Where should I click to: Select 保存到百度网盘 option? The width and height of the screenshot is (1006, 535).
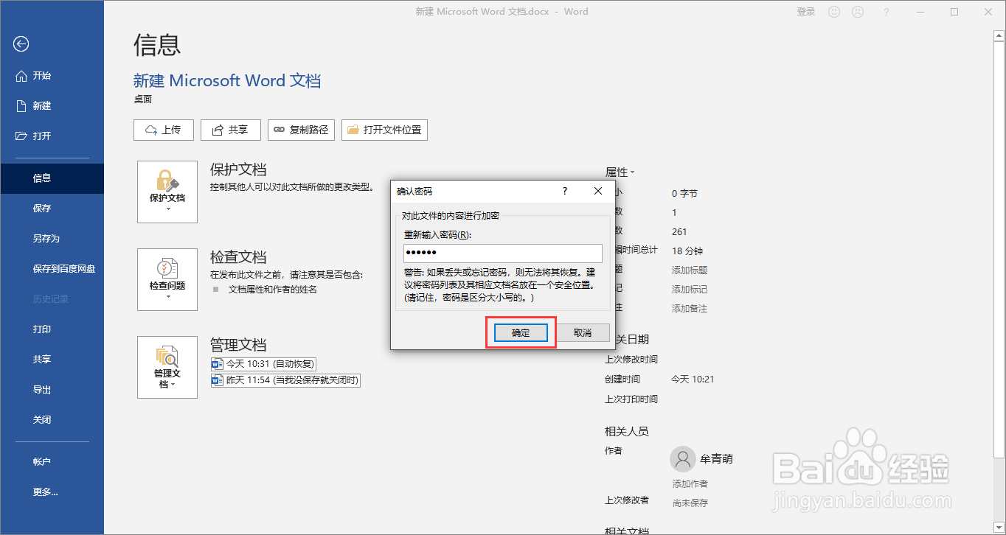coord(52,269)
